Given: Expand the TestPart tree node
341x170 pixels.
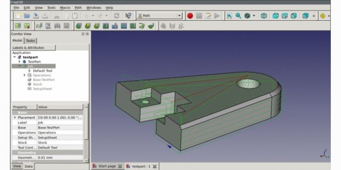Looking at the screenshot, I should point(20,62).
